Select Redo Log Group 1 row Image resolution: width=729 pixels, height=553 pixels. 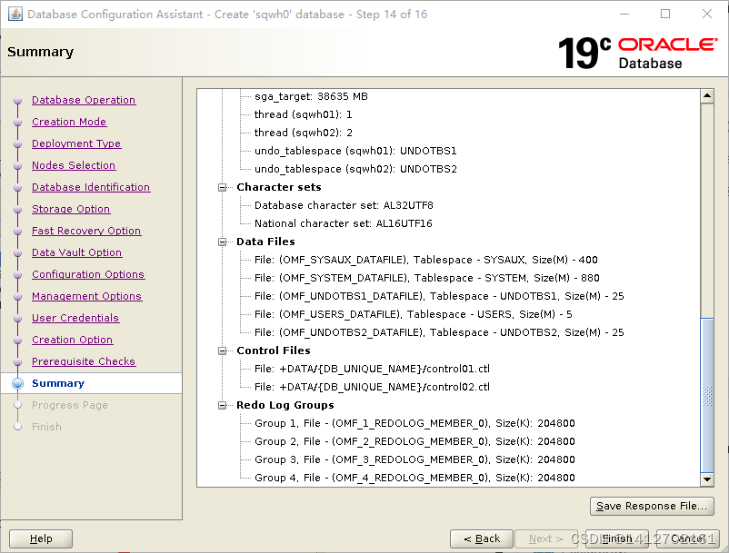click(x=414, y=423)
